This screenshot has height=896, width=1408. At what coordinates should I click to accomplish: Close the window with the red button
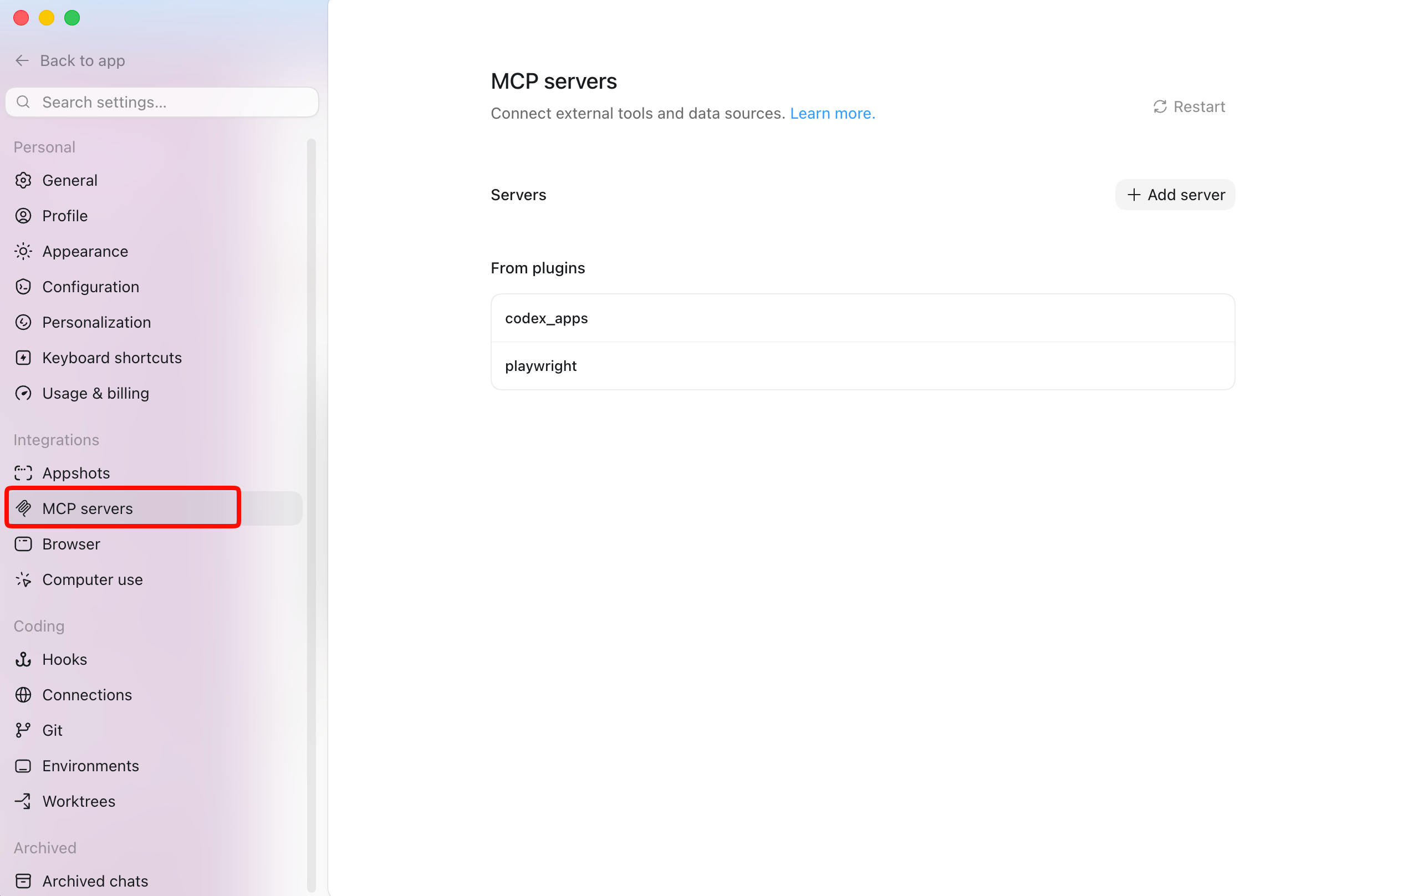tap(21, 18)
